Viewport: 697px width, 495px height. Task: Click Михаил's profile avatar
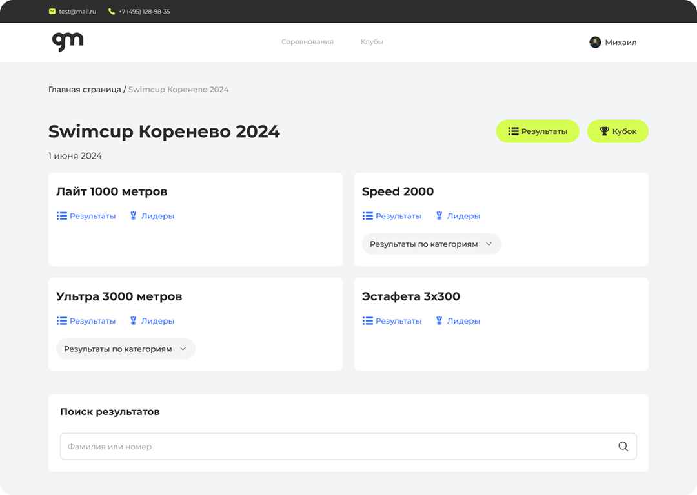(x=595, y=43)
